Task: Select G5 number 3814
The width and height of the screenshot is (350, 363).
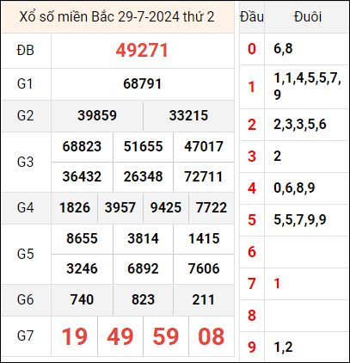Action: (x=143, y=238)
